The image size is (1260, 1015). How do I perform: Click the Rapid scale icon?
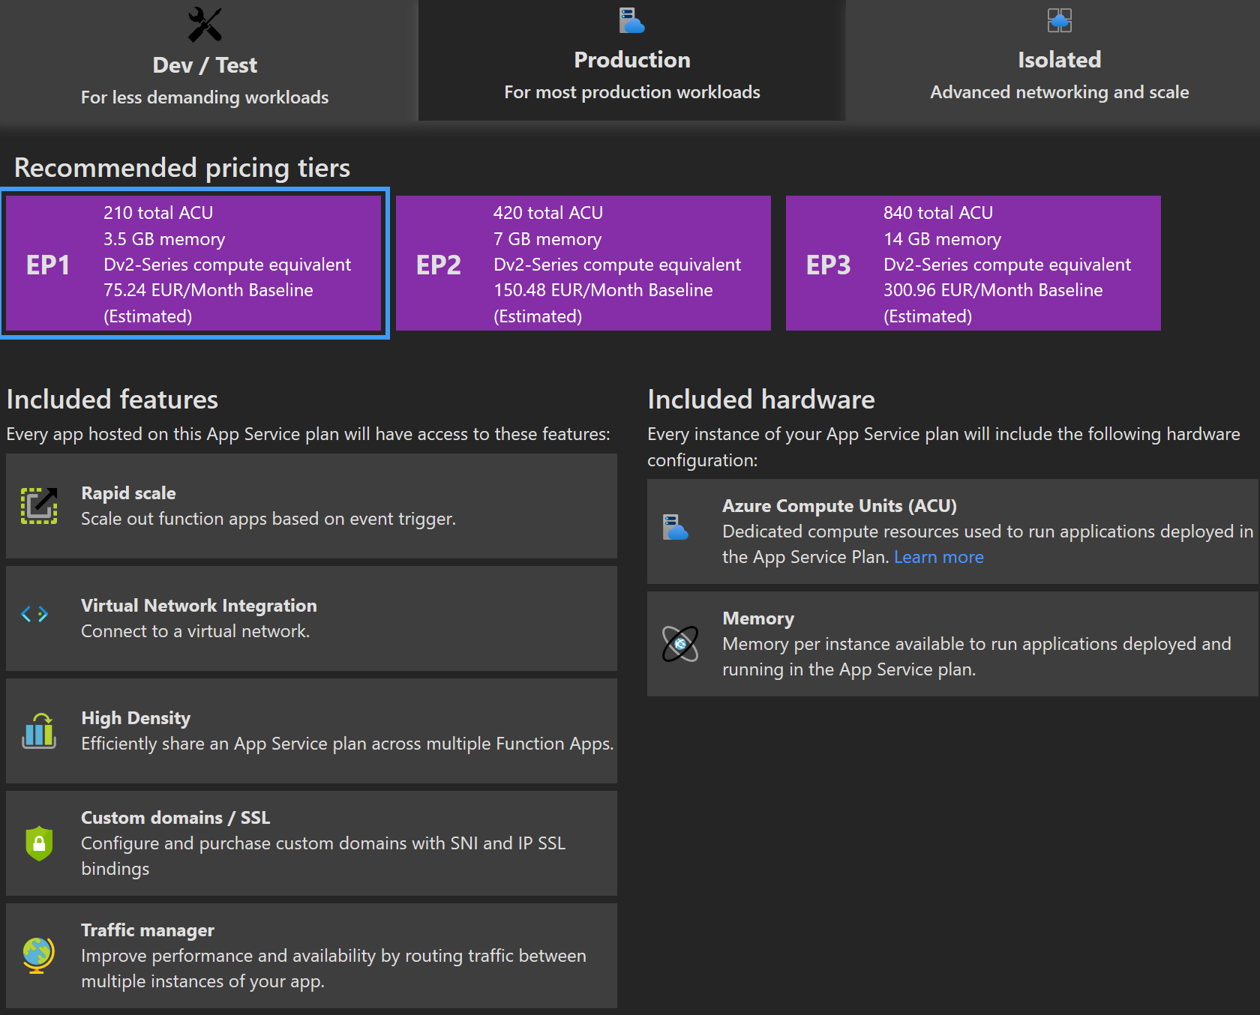39,505
